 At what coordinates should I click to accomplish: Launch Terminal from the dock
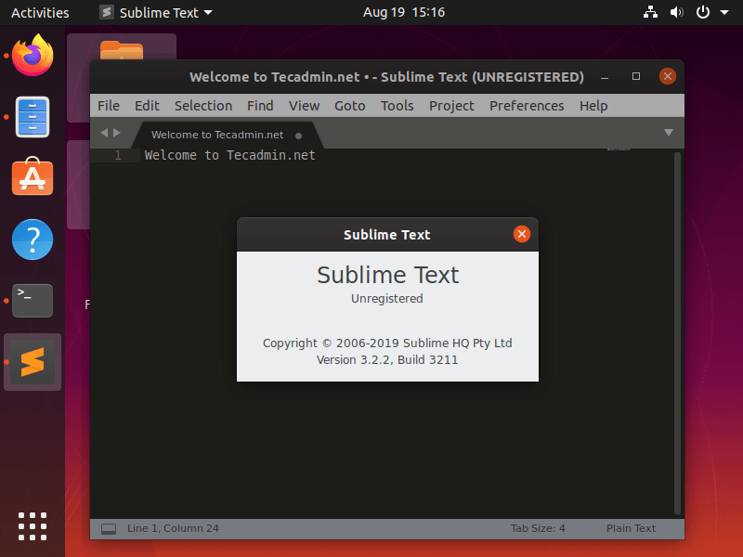point(33,301)
